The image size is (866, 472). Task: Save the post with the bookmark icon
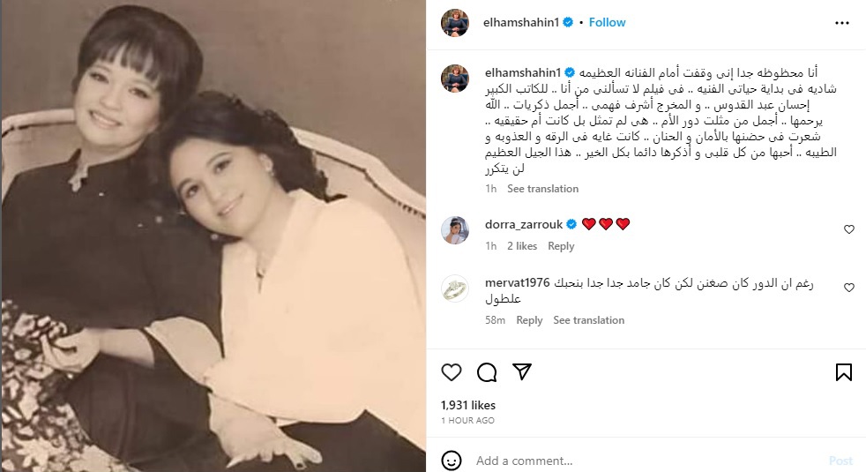[843, 372]
